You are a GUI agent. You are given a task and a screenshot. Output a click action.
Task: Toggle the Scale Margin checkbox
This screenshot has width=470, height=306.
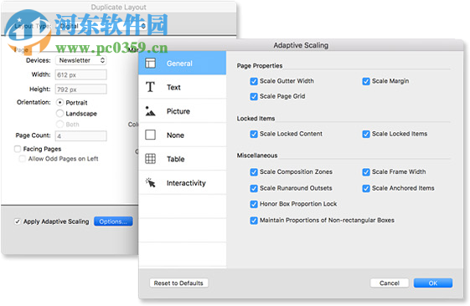tap(365, 81)
